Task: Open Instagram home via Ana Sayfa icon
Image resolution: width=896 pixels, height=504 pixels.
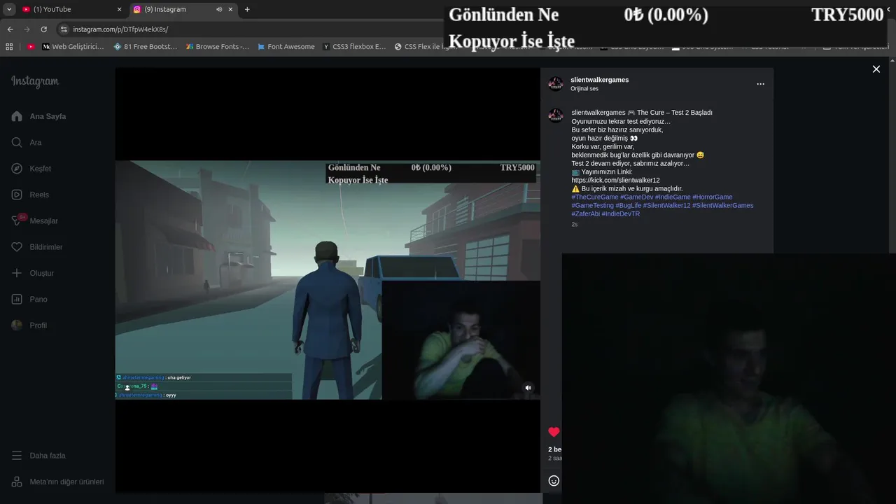Action: pyautogui.click(x=17, y=116)
